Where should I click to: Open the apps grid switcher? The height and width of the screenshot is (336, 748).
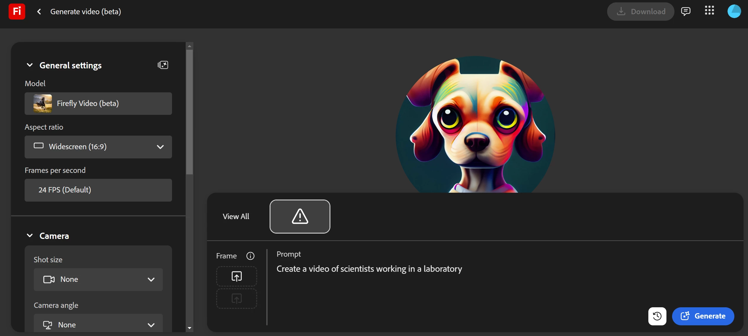click(x=709, y=11)
